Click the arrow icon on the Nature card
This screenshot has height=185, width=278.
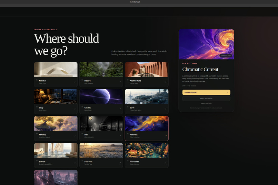point(120,82)
